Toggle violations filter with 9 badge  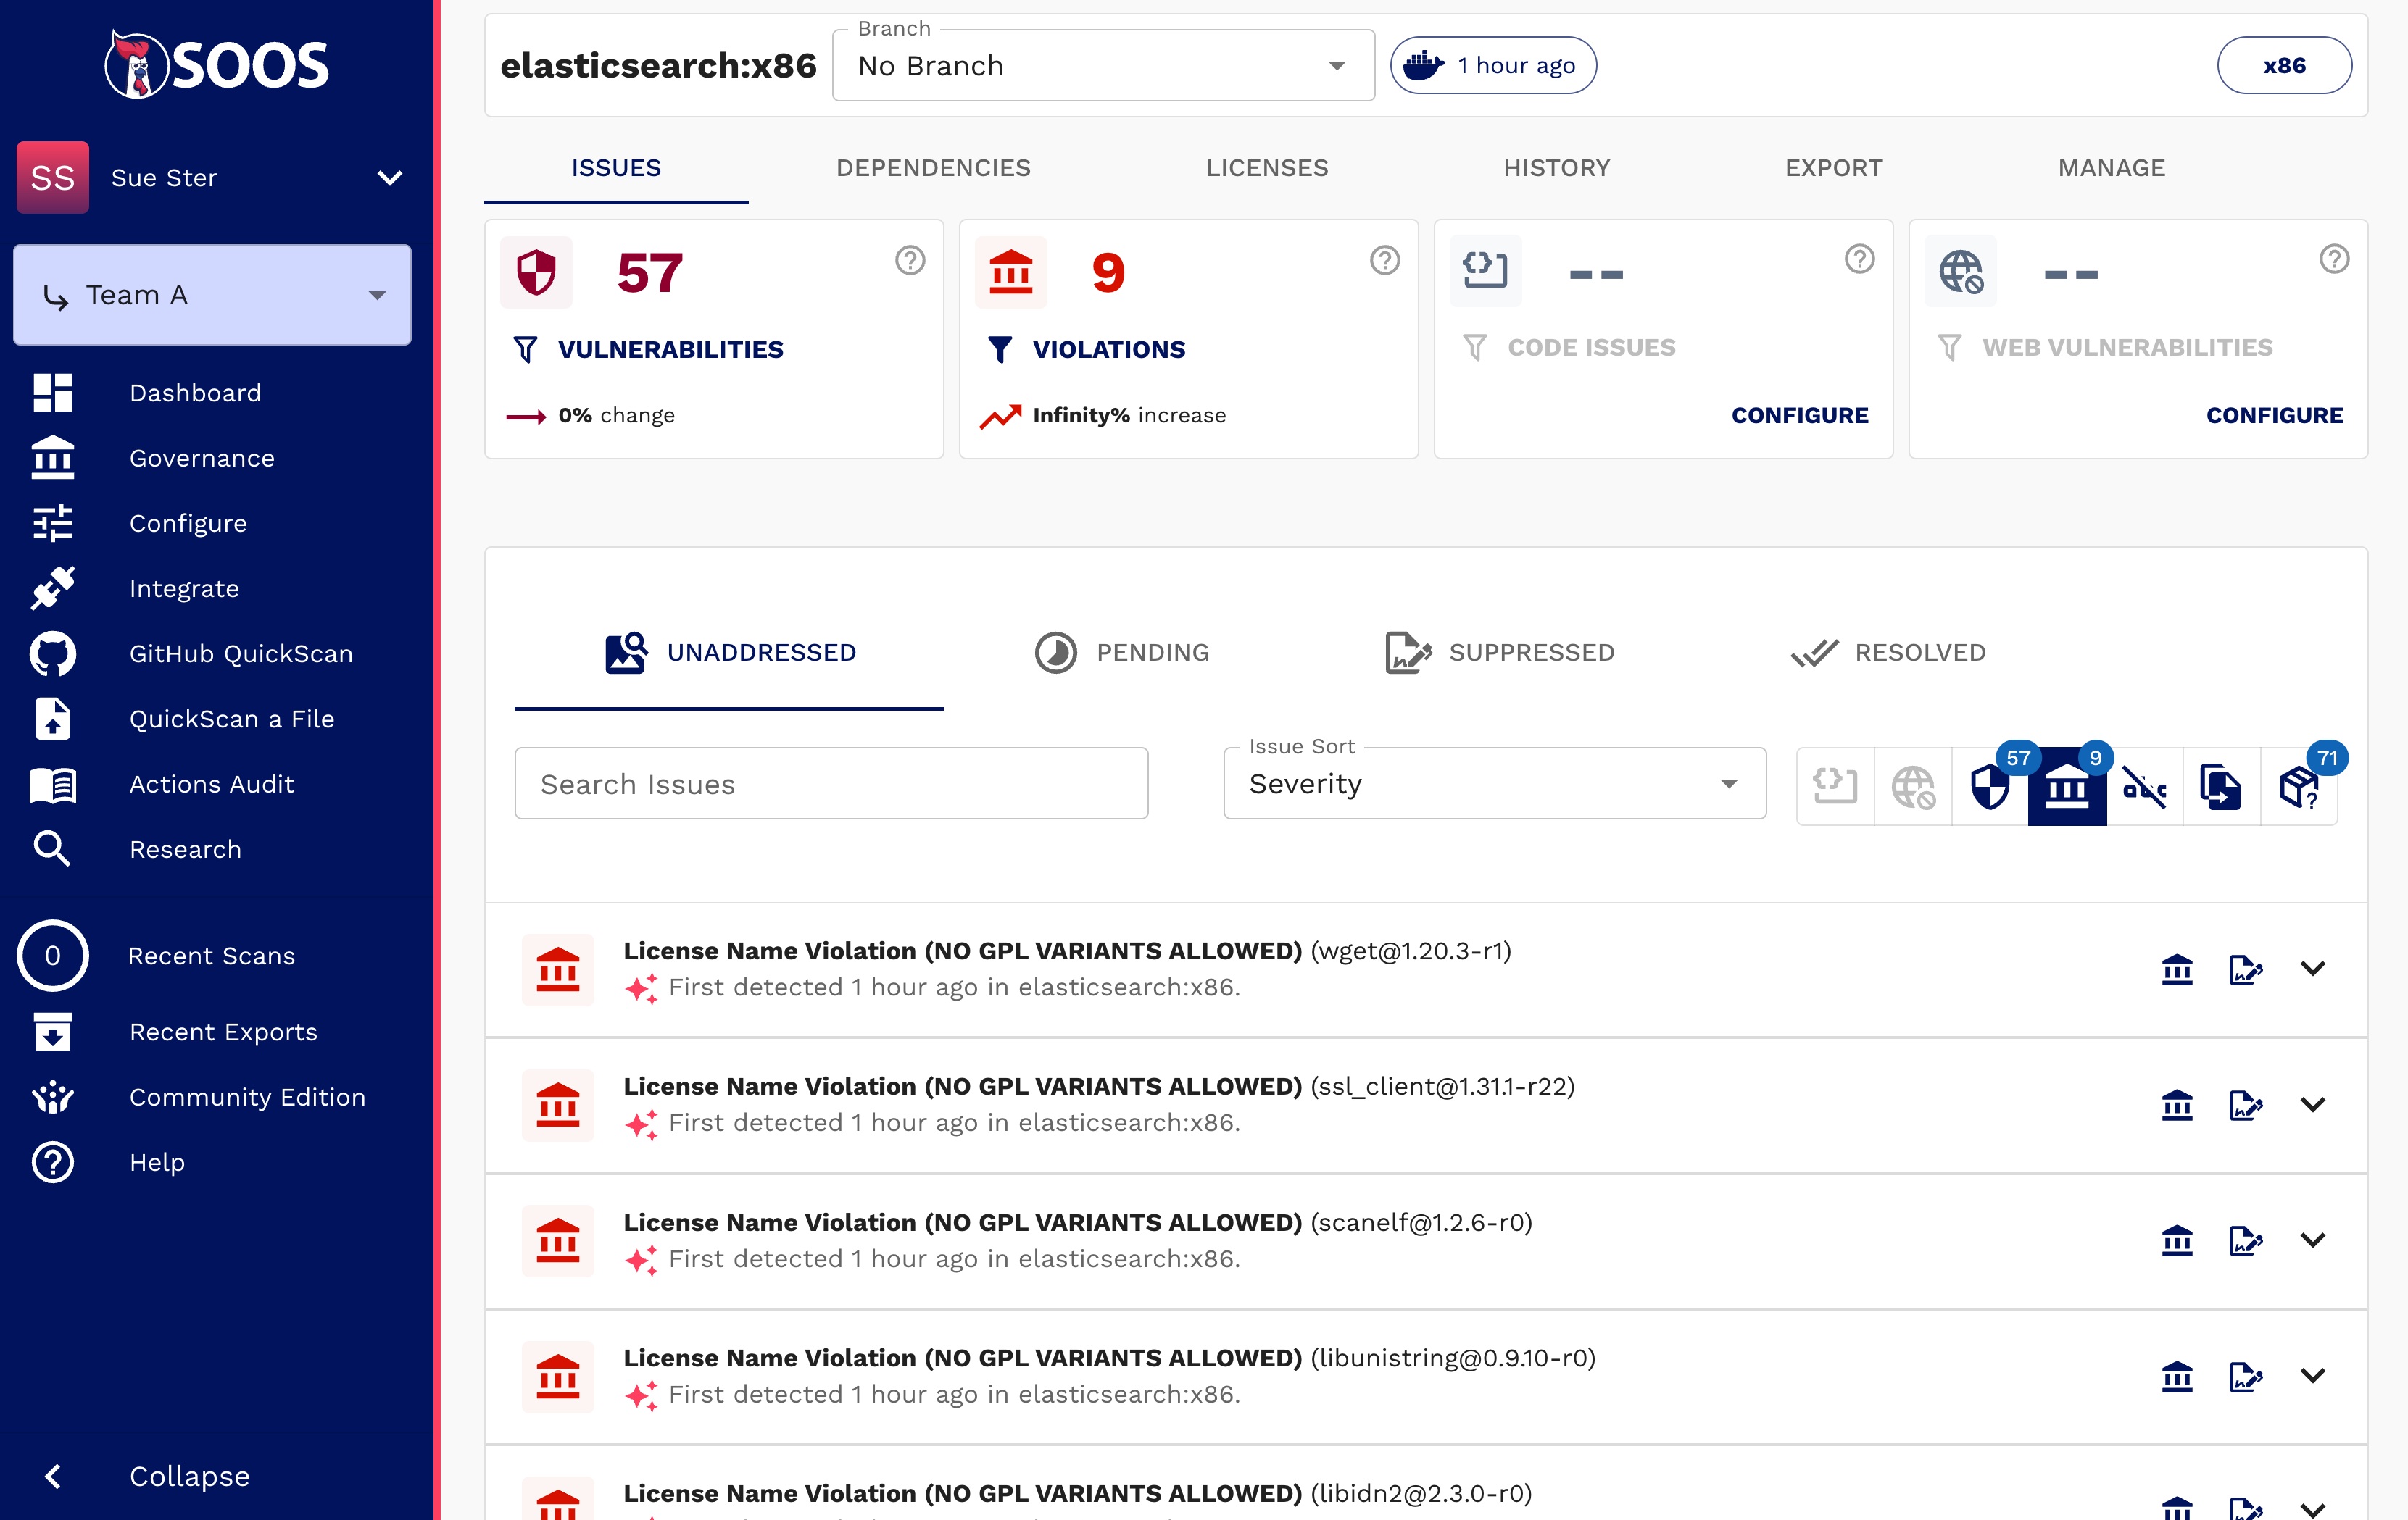click(x=2067, y=787)
